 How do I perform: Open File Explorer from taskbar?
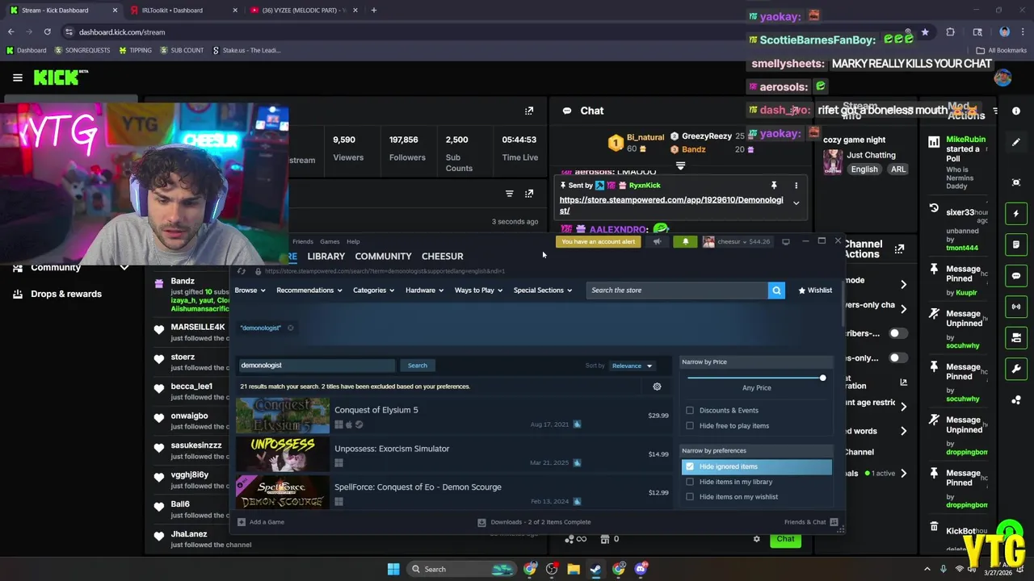574,569
